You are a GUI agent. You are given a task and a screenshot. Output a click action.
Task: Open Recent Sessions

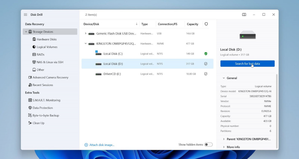click(43, 85)
